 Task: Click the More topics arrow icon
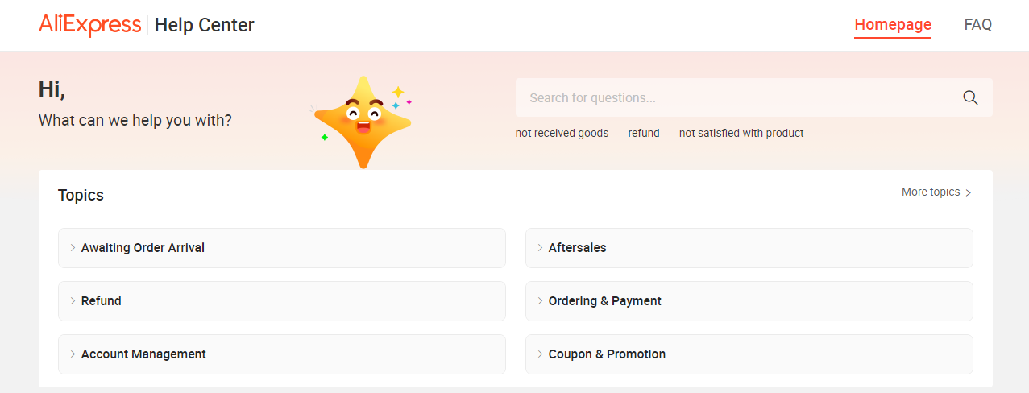pos(969,193)
